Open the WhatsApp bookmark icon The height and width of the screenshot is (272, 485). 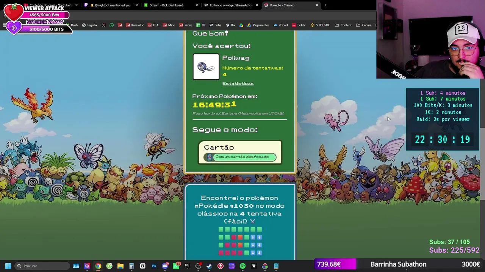tap(111, 25)
